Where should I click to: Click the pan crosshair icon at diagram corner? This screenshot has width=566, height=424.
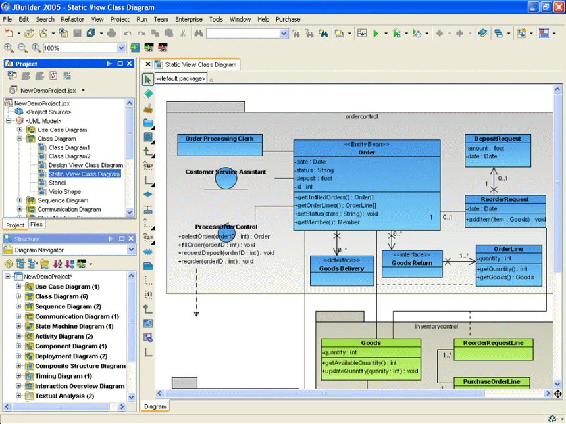click(557, 394)
